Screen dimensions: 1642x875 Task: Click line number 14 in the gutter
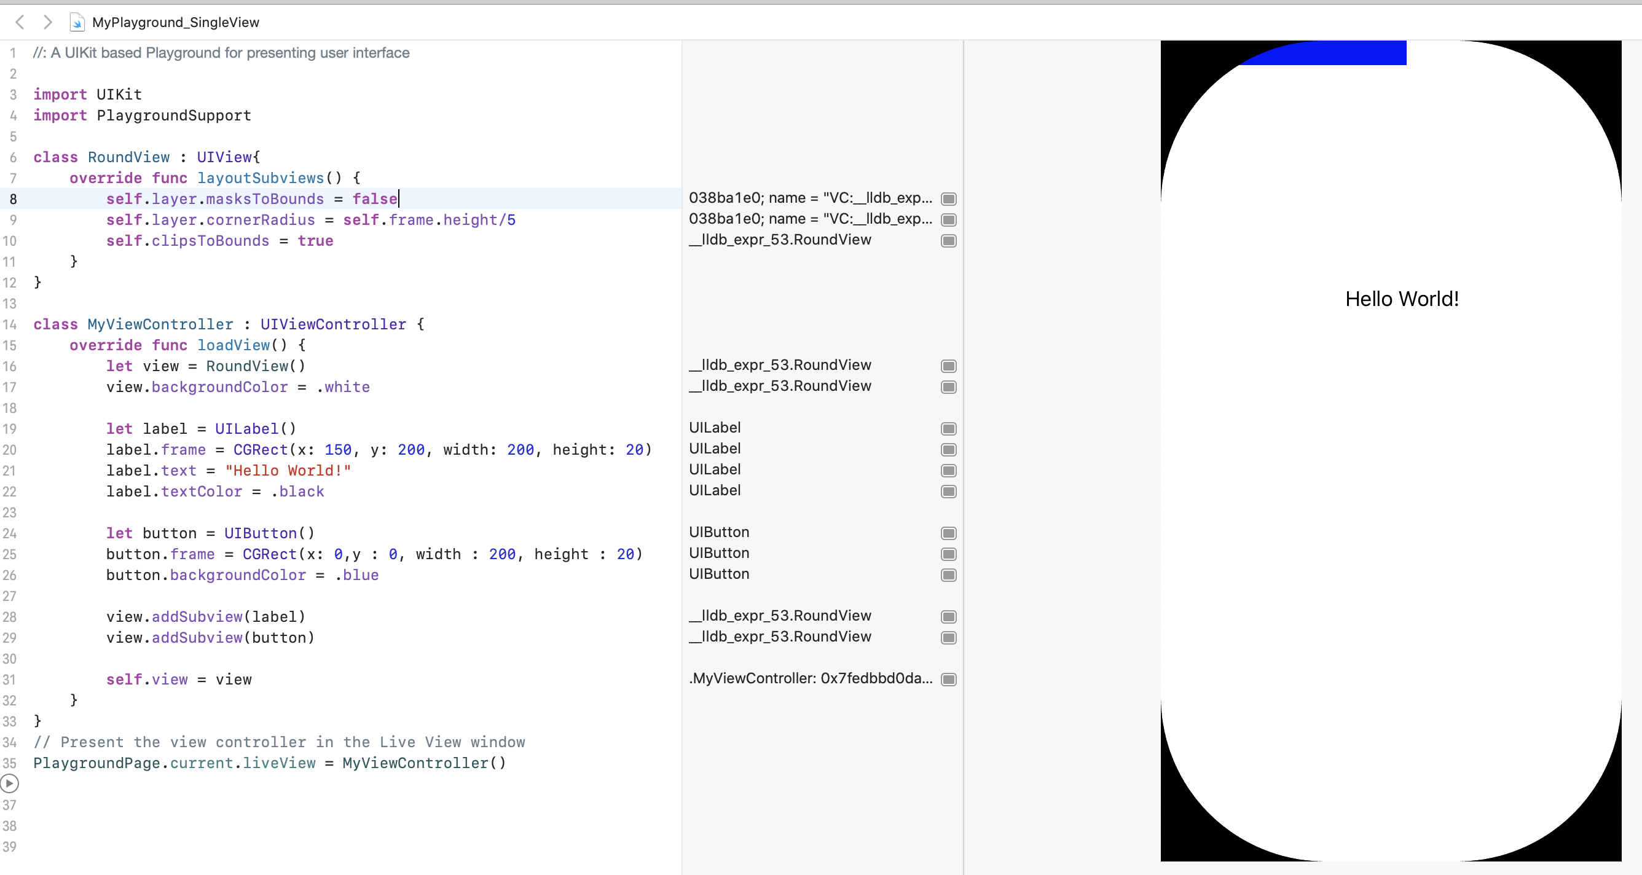10,324
